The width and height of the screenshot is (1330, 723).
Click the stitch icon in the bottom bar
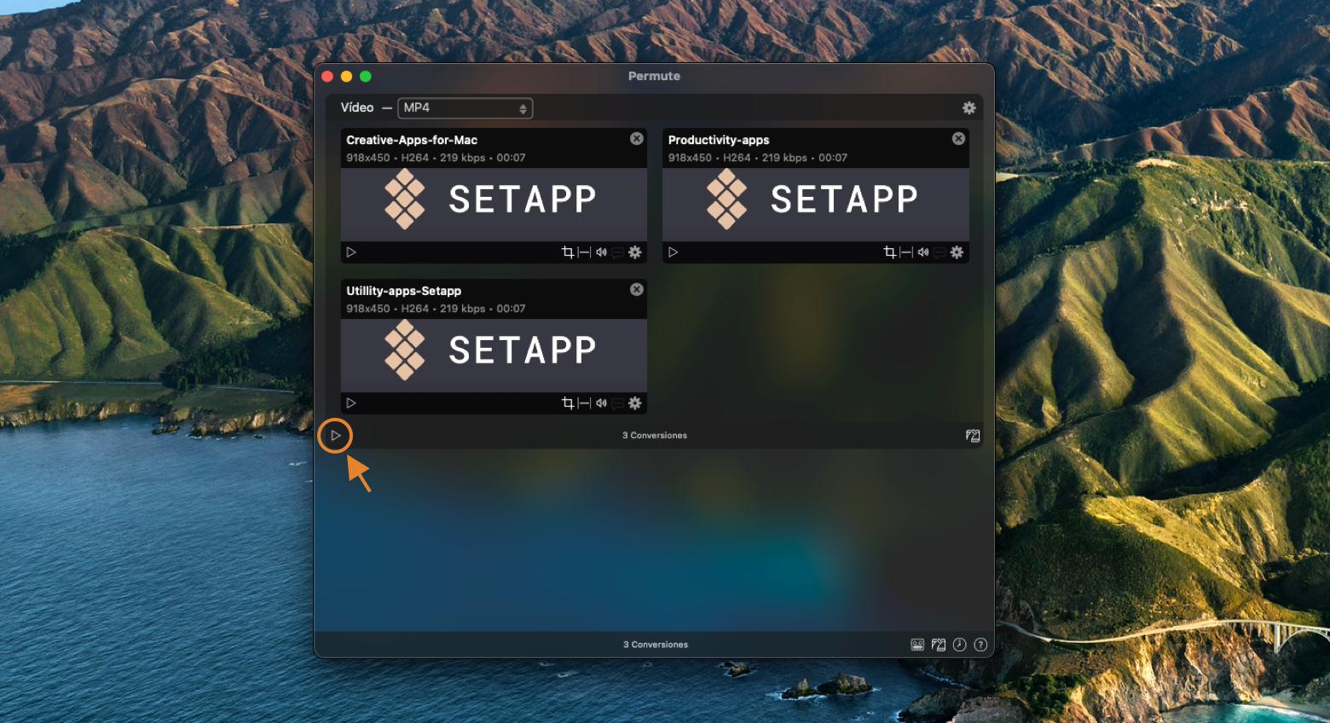click(x=939, y=645)
